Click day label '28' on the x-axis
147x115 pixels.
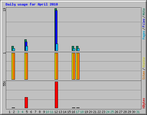click(125, 112)
